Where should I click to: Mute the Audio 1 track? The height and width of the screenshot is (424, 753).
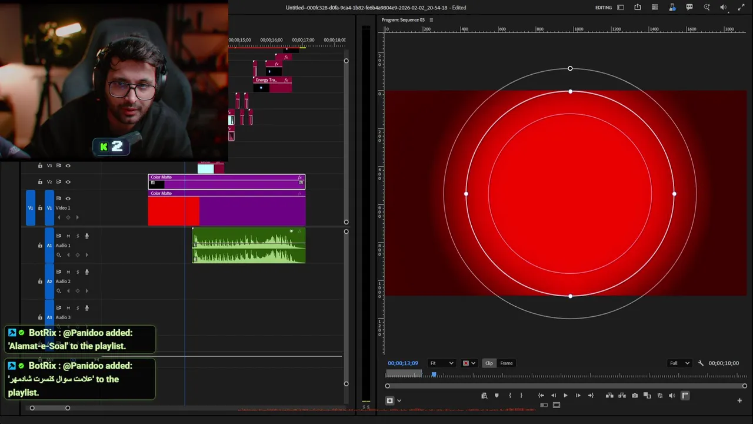pos(68,236)
